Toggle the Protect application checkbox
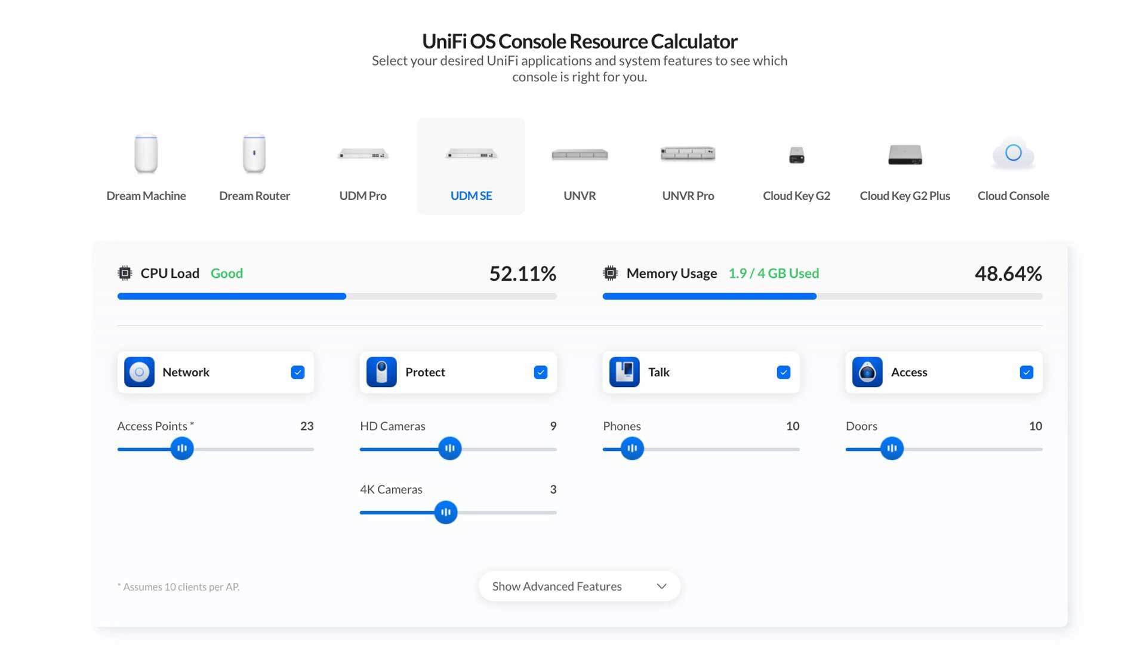The height and width of the screenshot is (645, 1146). coord(540,371)
